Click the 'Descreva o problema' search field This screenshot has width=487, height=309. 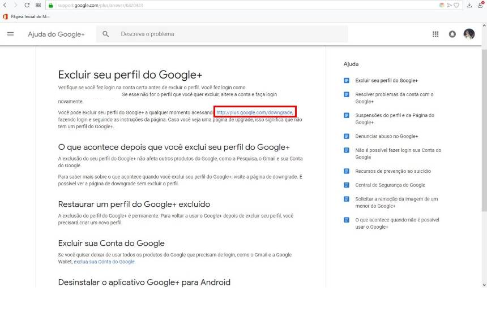tap(222, 34)
